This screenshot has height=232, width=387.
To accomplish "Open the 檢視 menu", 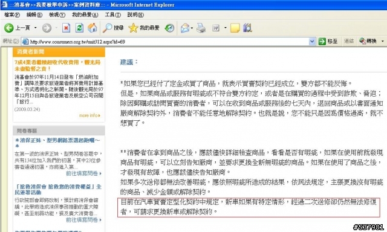I will [57, 14].
